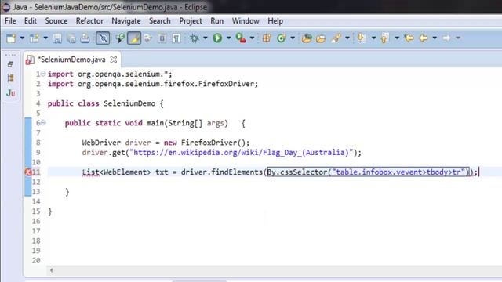
Task: Open the Run menu
Action: [x=216, y=21]
